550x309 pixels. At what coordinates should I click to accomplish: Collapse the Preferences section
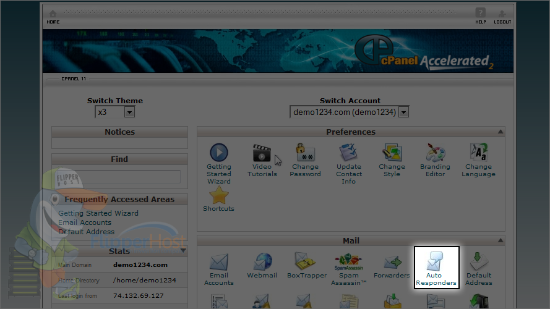click(501, 132)
